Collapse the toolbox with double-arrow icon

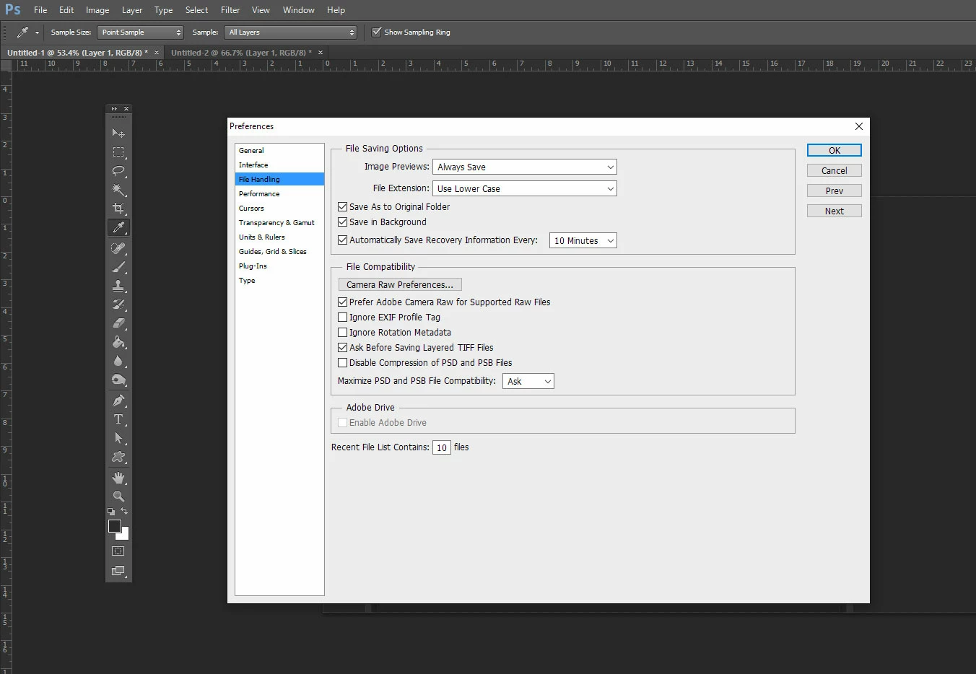pyautogui.click(x=114, y=109)
